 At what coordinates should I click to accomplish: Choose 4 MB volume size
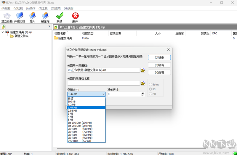tap(86, 117)
